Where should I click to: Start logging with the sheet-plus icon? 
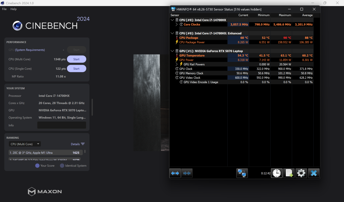(x=289, y=173)
